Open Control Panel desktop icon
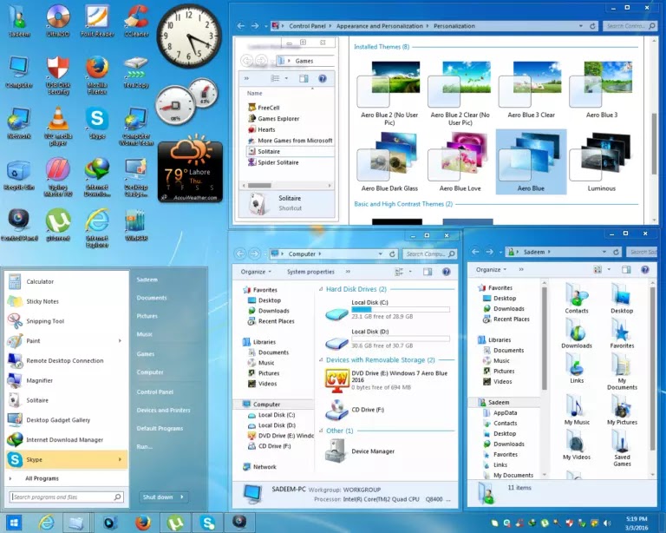 19,226
